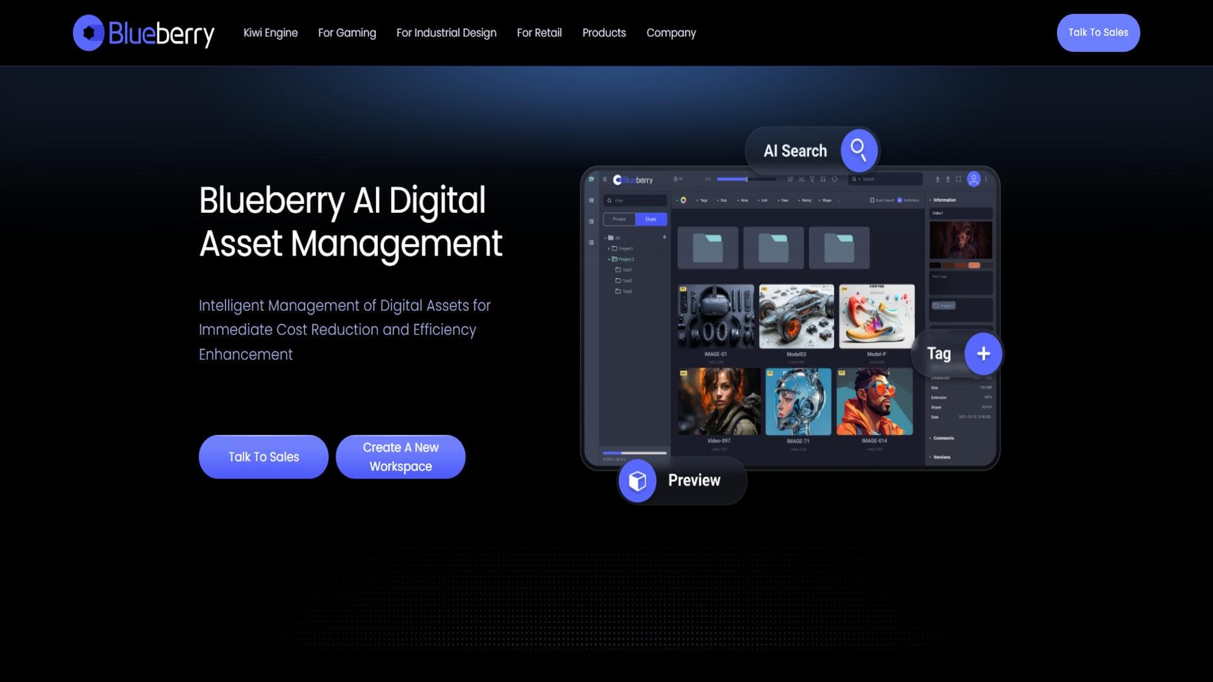Viewport: 1213px width, 682px height.
Task: Open the Note filter dropdown
Action: point(743,200)
